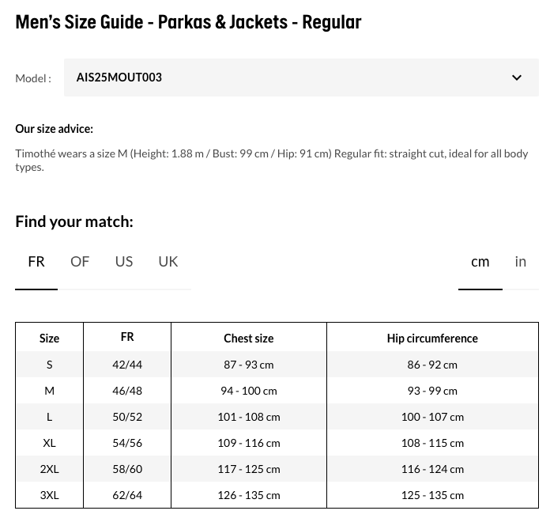Viewport: 550px width, 522px height.
Task: Switch units to inches
Action: (521, 262)
